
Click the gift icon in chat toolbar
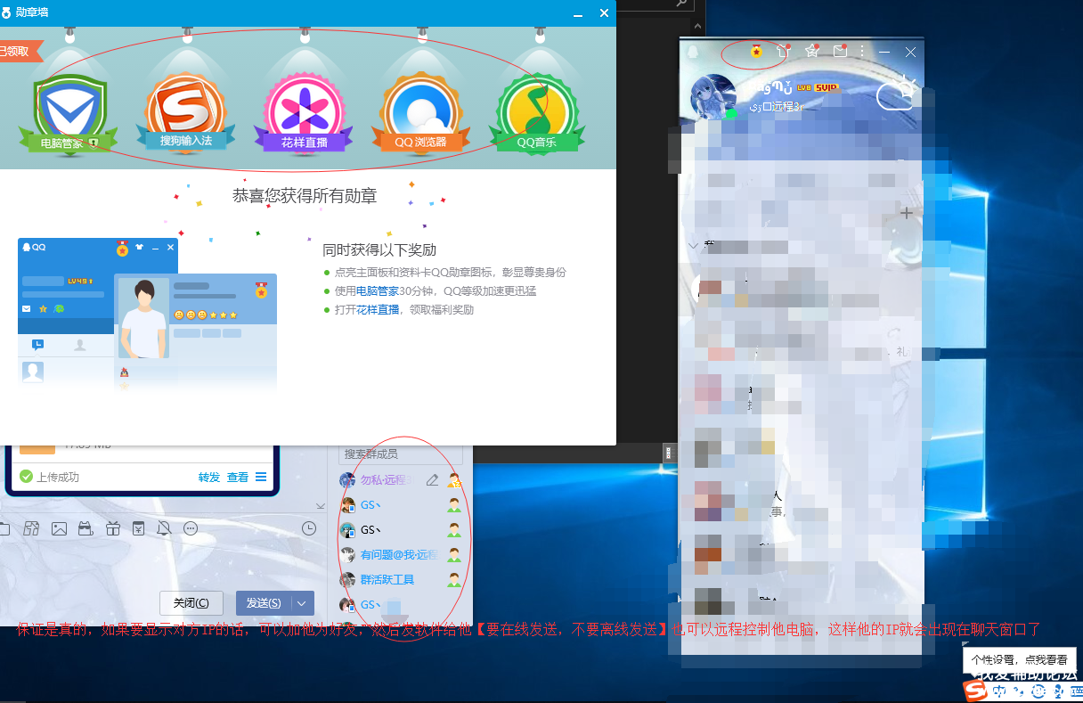click(x=112, y=528)
